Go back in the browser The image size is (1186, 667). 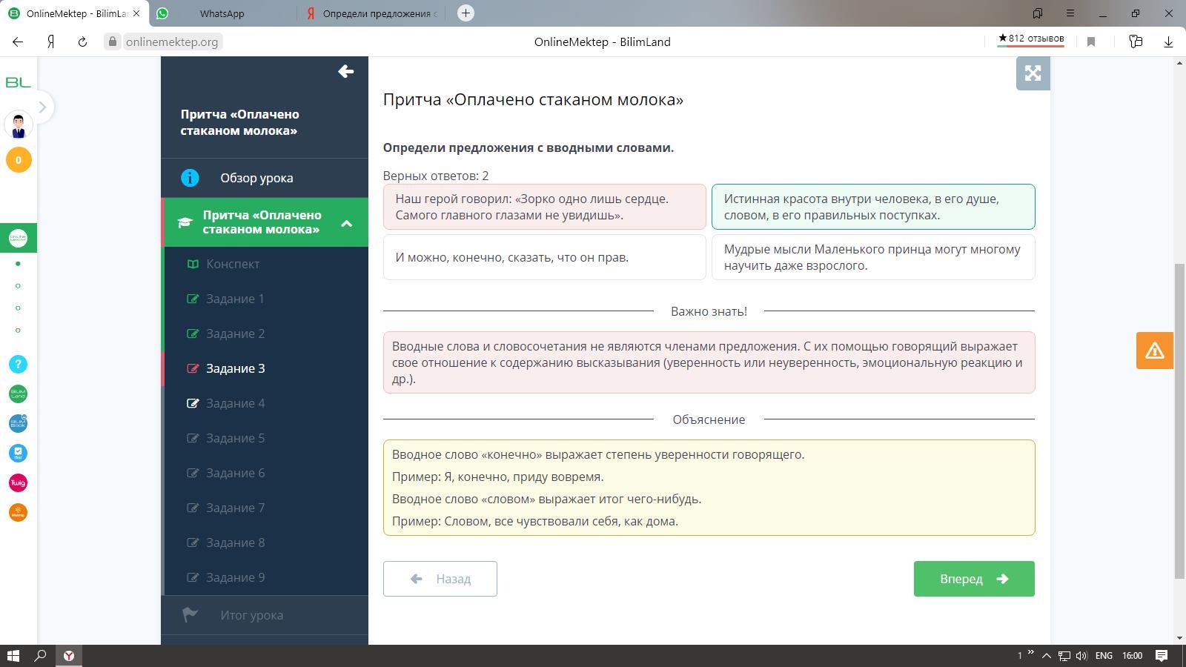[x=18, y=42]
